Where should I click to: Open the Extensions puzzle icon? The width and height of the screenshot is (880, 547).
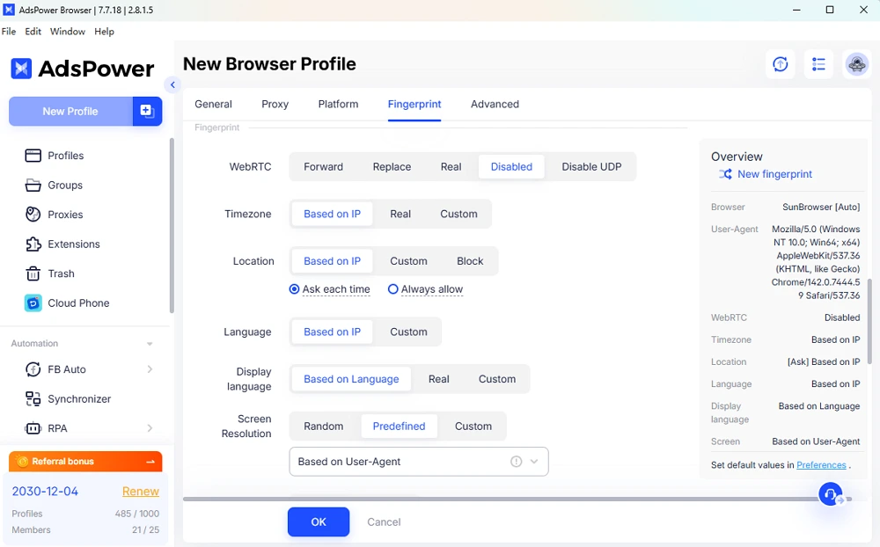point(33,244)
